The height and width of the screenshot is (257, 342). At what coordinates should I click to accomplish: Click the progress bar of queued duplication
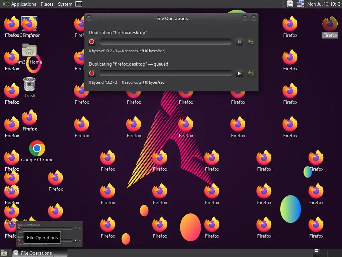(165, 73)
